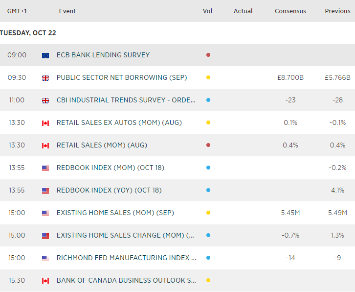The height and width of the screenshot is (292, 355).
Task: Click the £5.766B previous value
Action: [x=337, y=77]
